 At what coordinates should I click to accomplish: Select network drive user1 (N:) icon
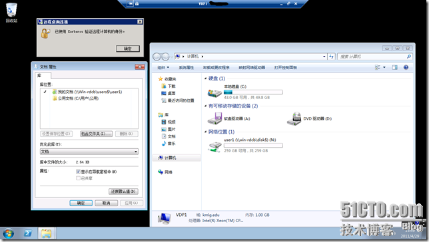point(214,146)
